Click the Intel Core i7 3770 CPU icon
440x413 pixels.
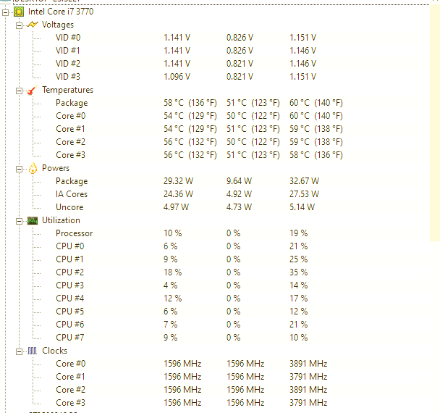(19, 12)
